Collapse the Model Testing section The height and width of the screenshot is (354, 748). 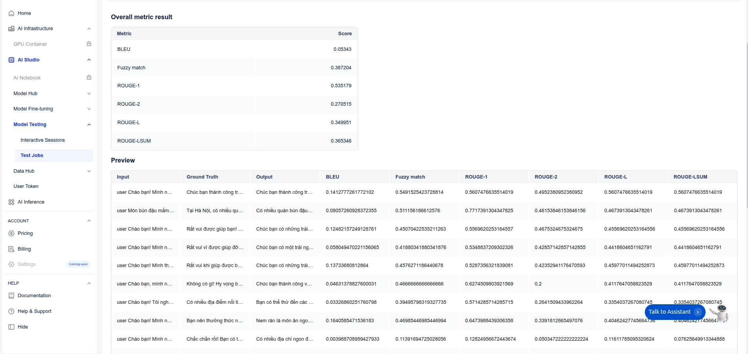[89, 125]
